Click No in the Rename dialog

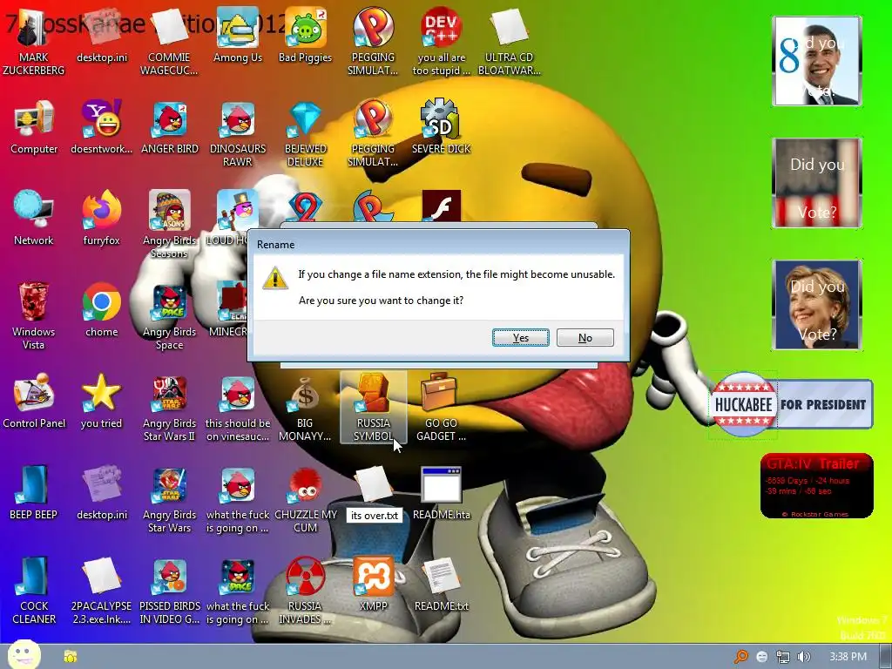[585, 337]
